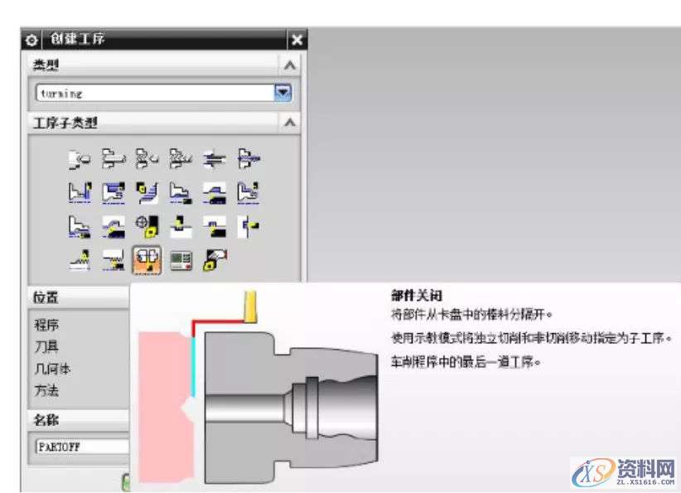Select the Lathe Control operation icon
Image resolution: width=681 pixels, height=493 pixels.
[x=180, y=261]
